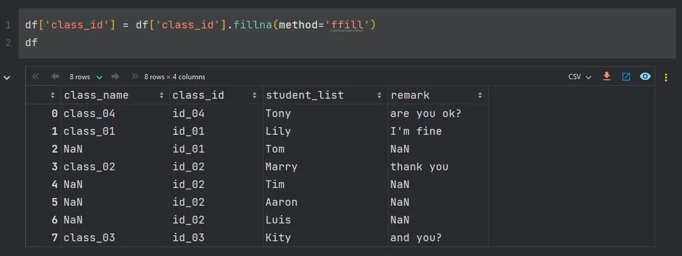The width and height of the screenshot is (682, 256).
Task: Toggle the eye visibility icon
Action: pyautogui.click(x=645, y=77)
